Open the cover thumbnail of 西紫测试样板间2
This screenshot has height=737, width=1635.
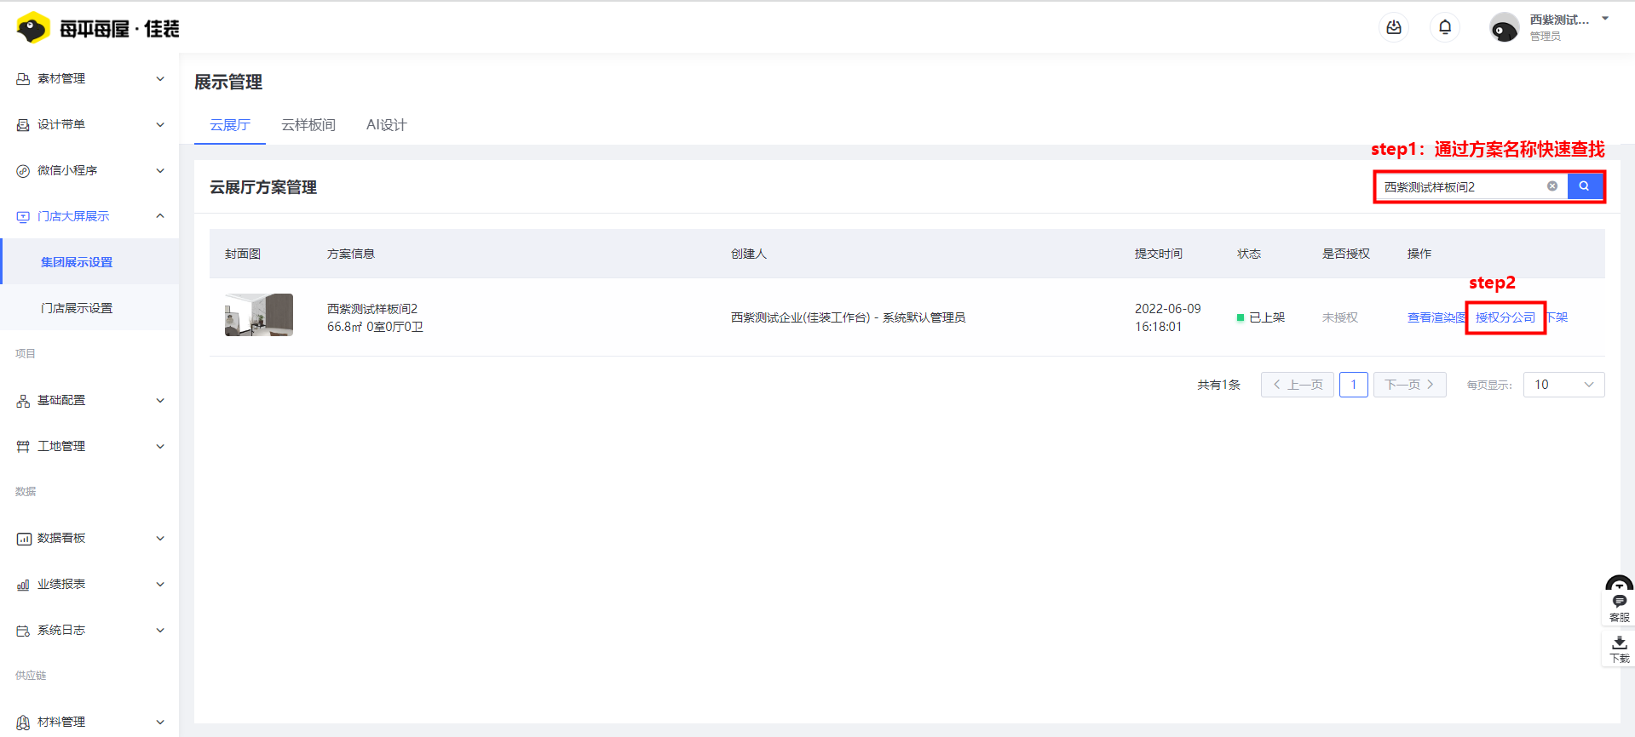[x=259, y=315]
